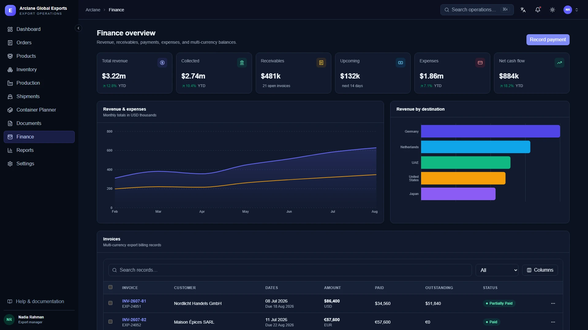Open the notifications bell
The image size is (588, 330).
[x=538, y=10]
